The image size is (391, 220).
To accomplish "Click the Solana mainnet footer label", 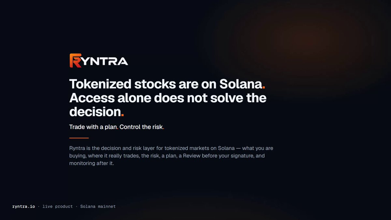I will tap(98, 206).
